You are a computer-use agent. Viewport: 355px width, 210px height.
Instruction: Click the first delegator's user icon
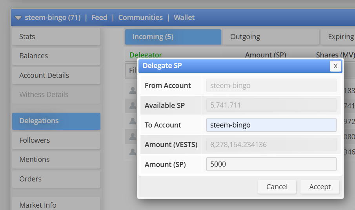133,91
